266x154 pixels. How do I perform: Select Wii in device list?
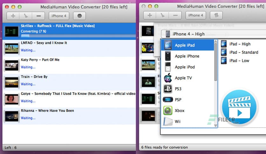pos(187,122)
